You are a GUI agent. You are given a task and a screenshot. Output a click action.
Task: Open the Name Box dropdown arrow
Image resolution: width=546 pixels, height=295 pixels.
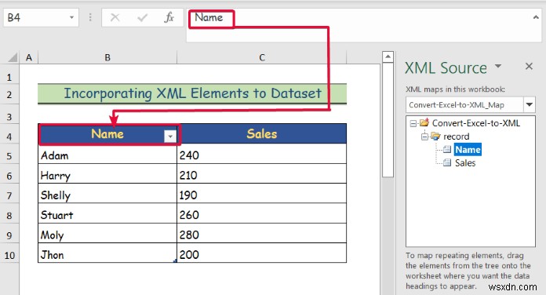(71, 17)
